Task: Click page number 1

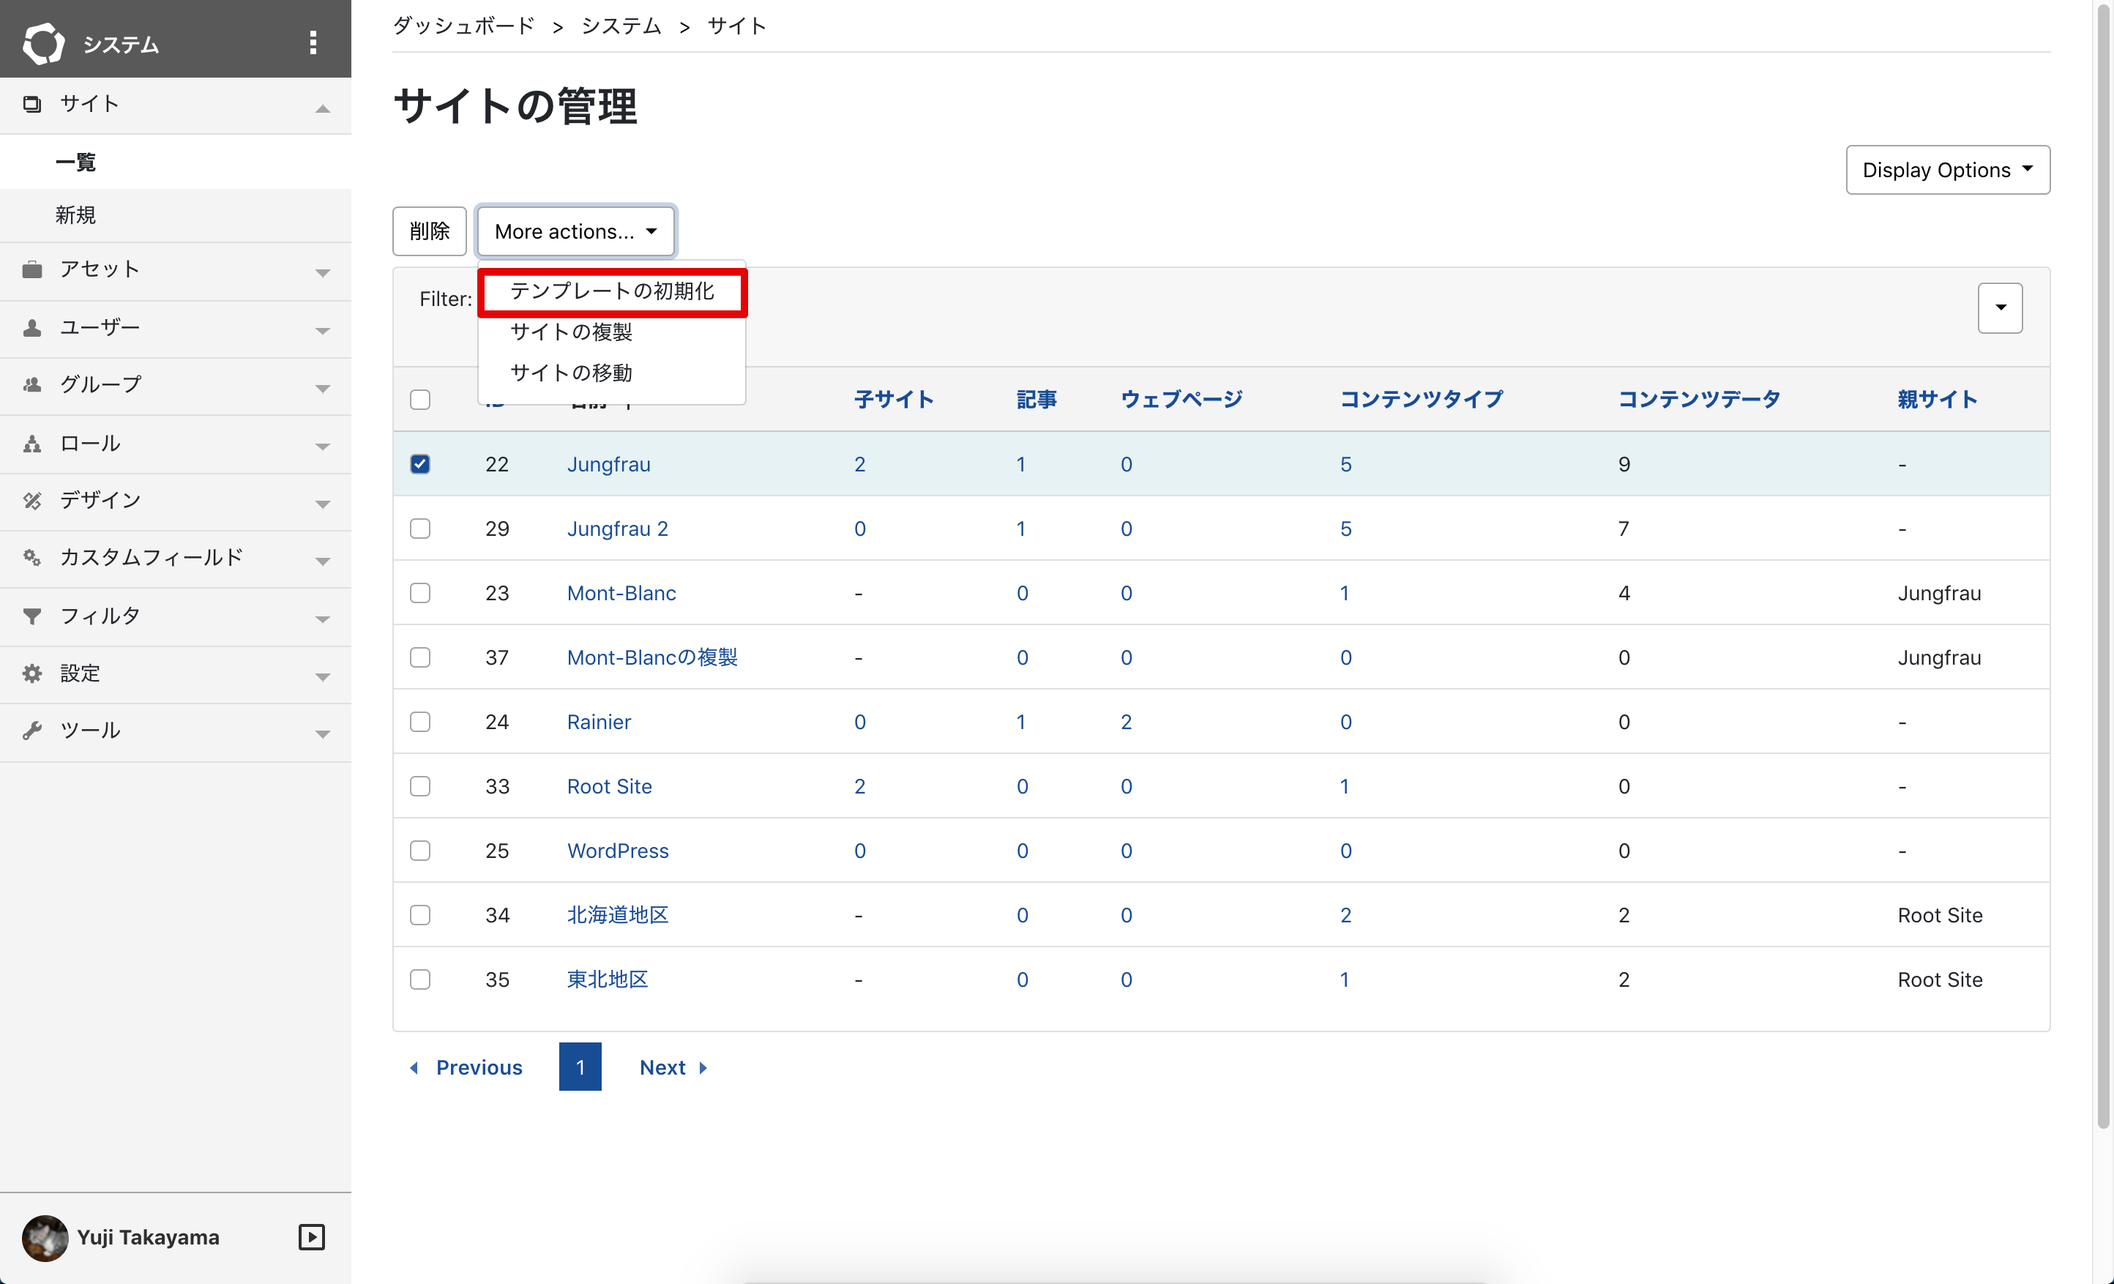Action: pos(580,1067)
